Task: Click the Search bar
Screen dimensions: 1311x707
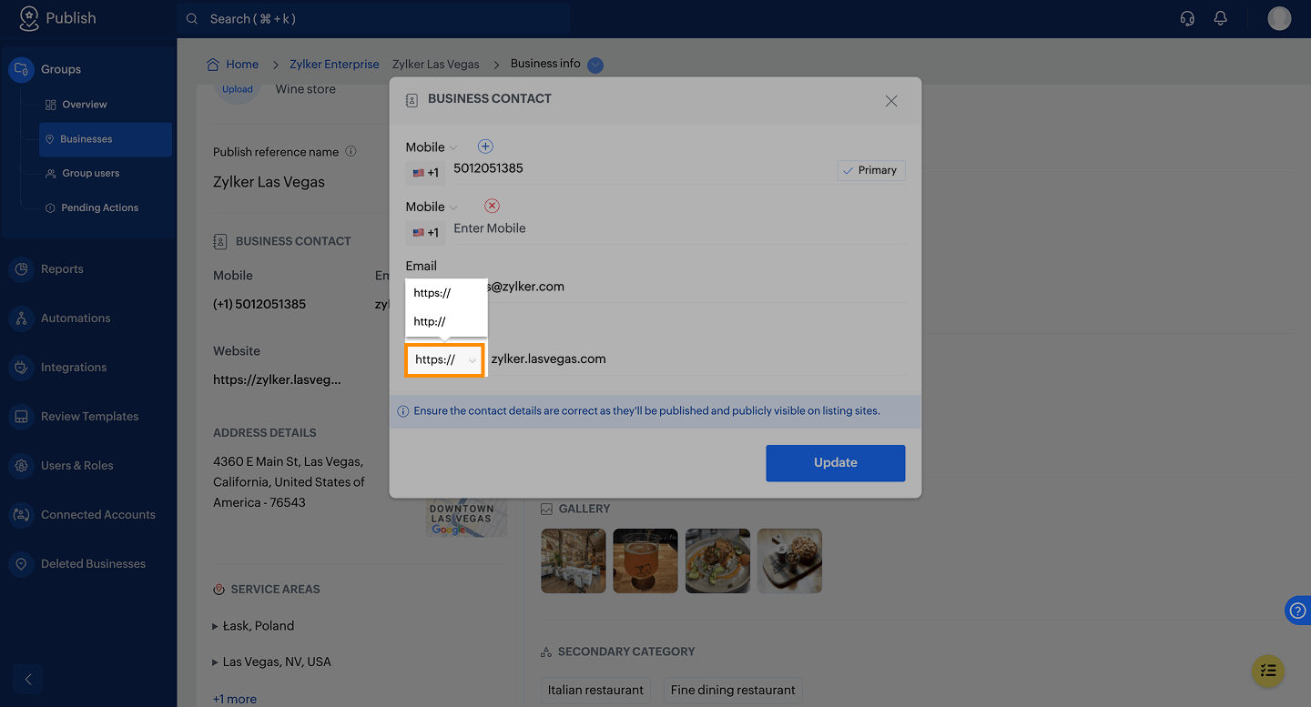Action: 374,19
